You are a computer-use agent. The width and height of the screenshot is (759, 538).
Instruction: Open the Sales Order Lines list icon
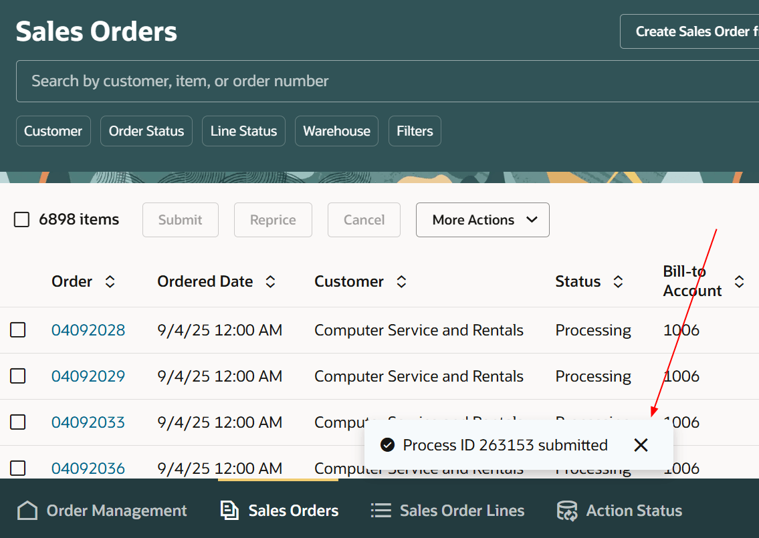click(x=381, y=510)
